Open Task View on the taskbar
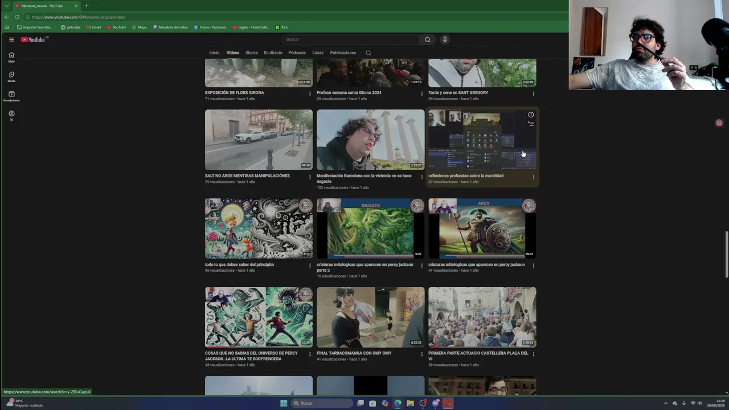Viewport: 729px width, 410px height. click(360, 403)
